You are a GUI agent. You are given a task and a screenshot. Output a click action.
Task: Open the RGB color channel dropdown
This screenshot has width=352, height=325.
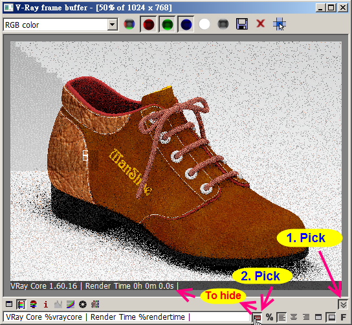tap(112, 25)
